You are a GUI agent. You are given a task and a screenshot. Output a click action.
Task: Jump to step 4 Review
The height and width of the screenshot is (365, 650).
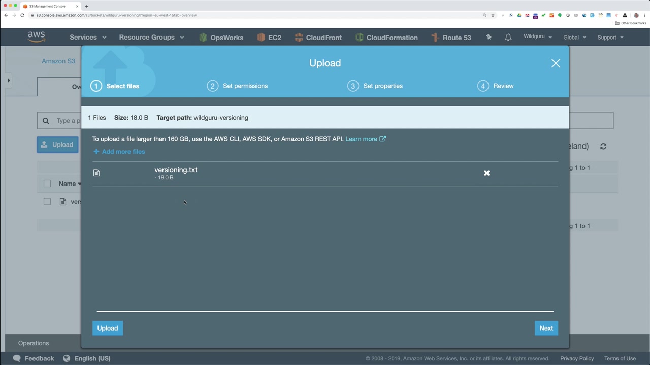coord(496,86)
